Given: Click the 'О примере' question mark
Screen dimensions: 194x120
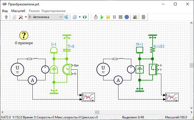Looking at the screenshot, I should [x=24, y=35].
